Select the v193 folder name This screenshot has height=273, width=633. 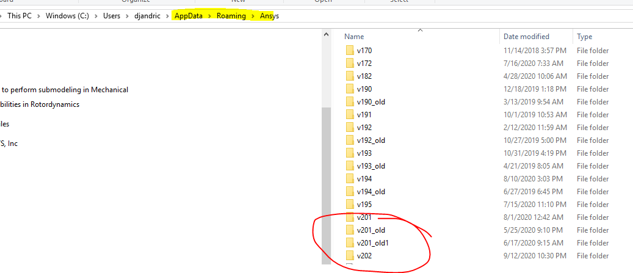[364, 153]
